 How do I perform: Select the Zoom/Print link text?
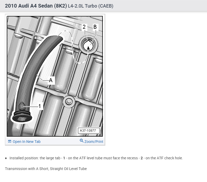click(94, 142)
